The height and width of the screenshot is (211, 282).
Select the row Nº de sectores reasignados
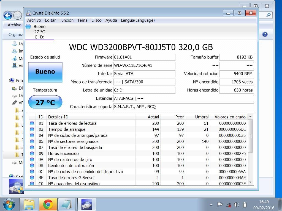point(138,141)
